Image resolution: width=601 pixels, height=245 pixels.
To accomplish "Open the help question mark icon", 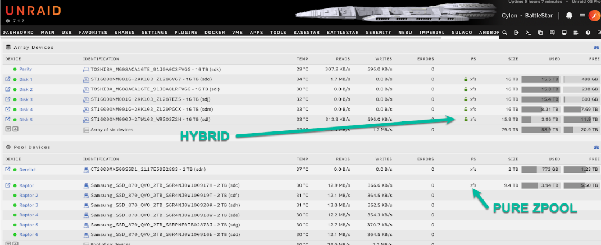I will (x=588, y=33).
